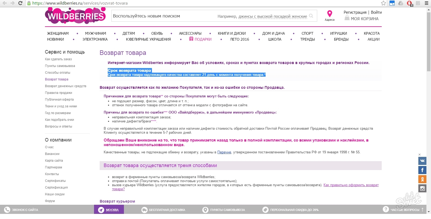Click the browser back arrow

(5, 3)
